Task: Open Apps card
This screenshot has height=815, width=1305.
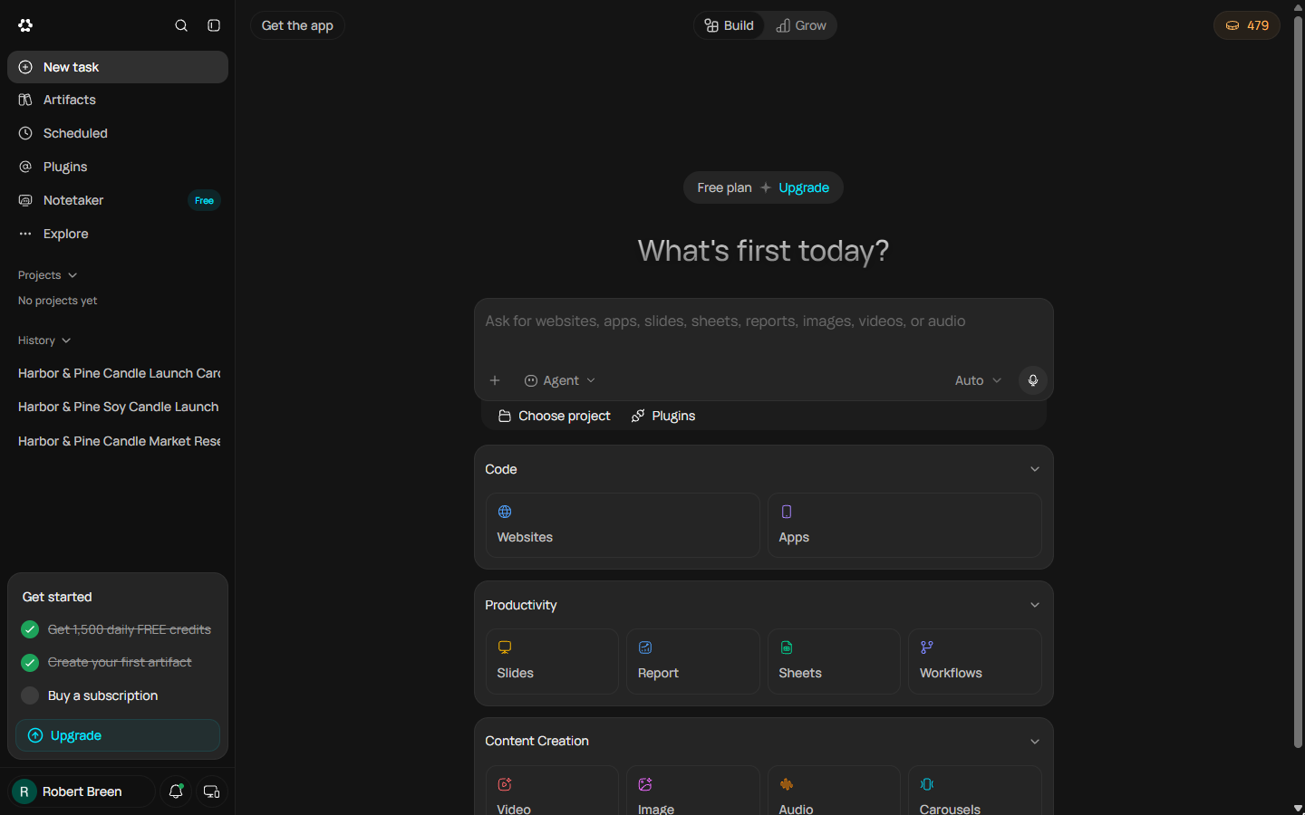Action: click(x=904, y=525)
